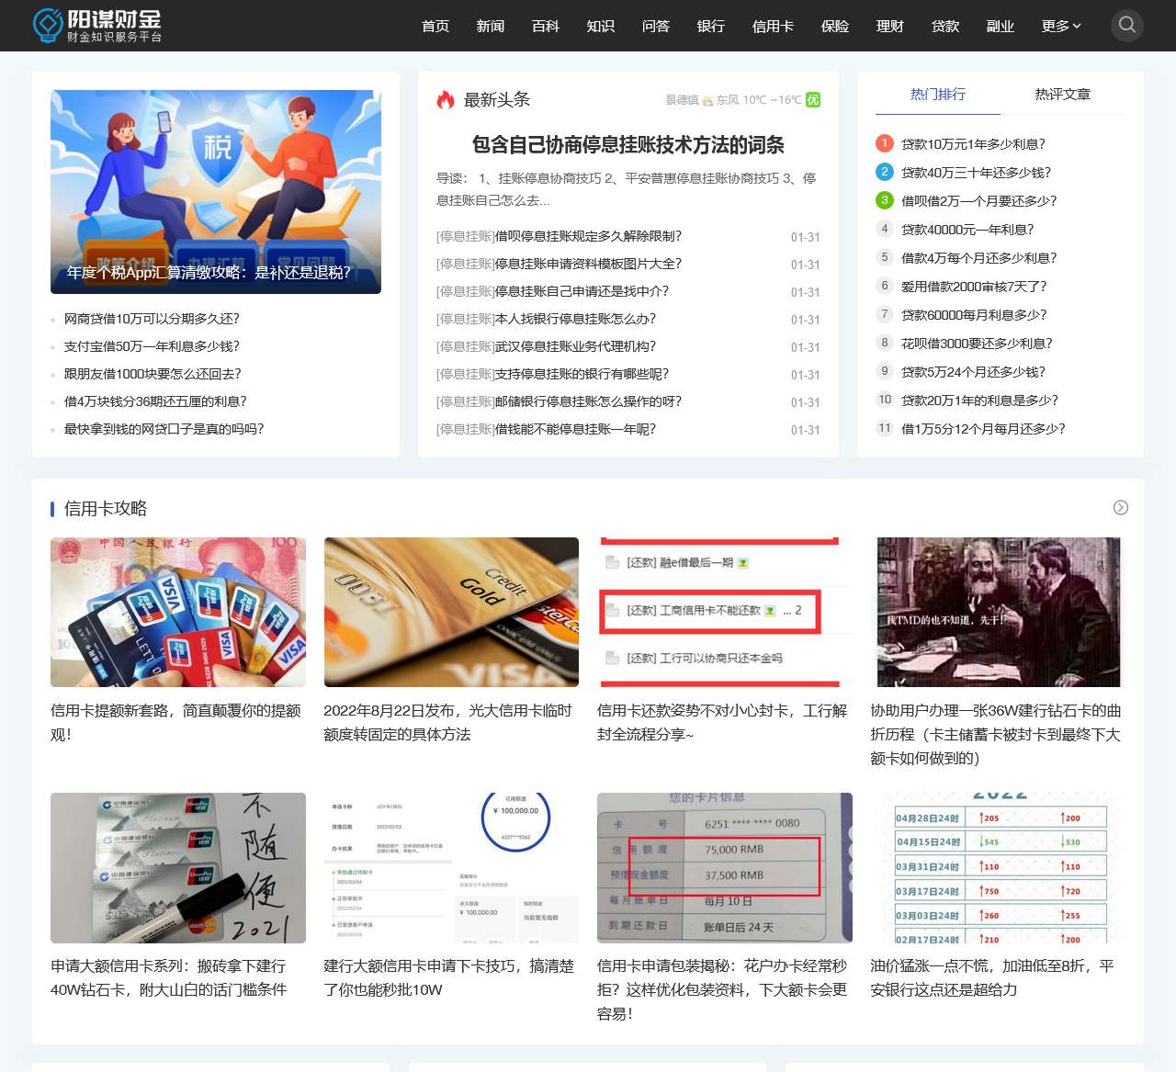Open article 停息挂账申请资料模板图片大全?

click(x=588, y=264)
